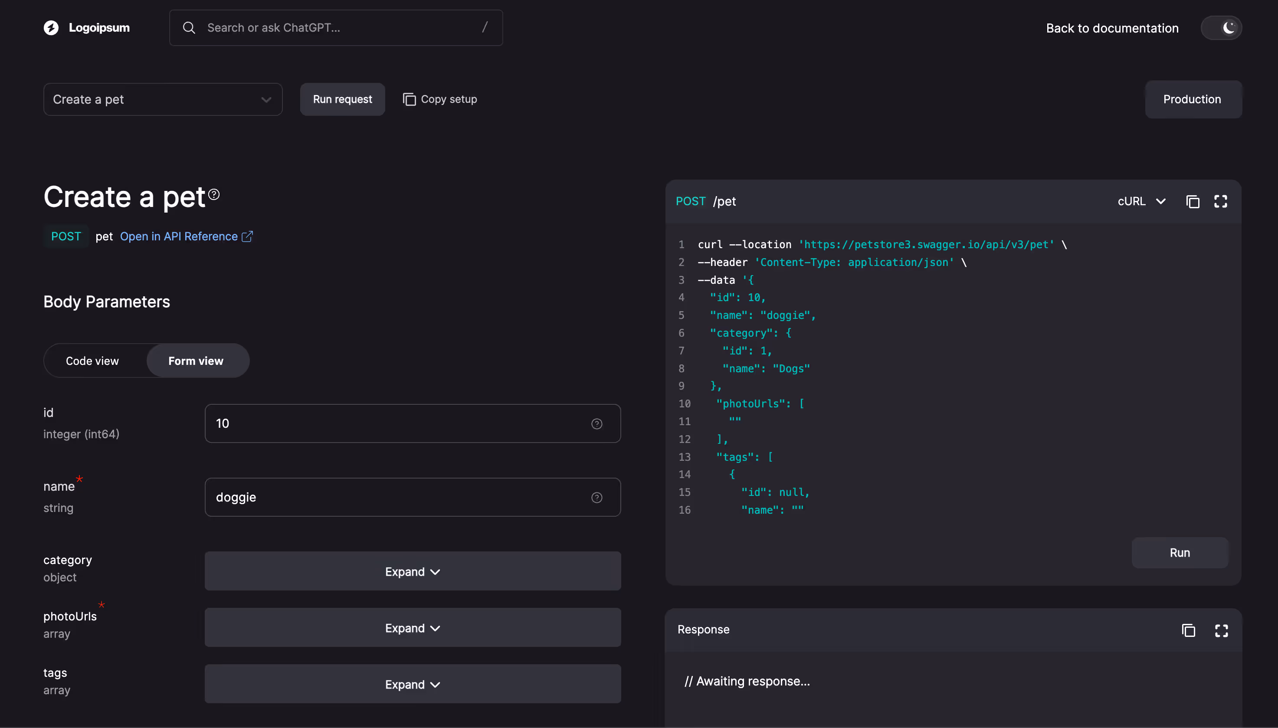Viewport: 1278px width, 728px height.
Task: Copy the cURL request code snippet
Action: 1193,201
